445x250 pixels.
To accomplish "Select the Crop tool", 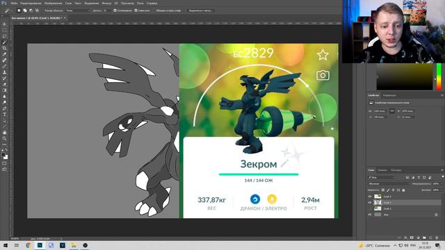I will click(x=4, y=48).
